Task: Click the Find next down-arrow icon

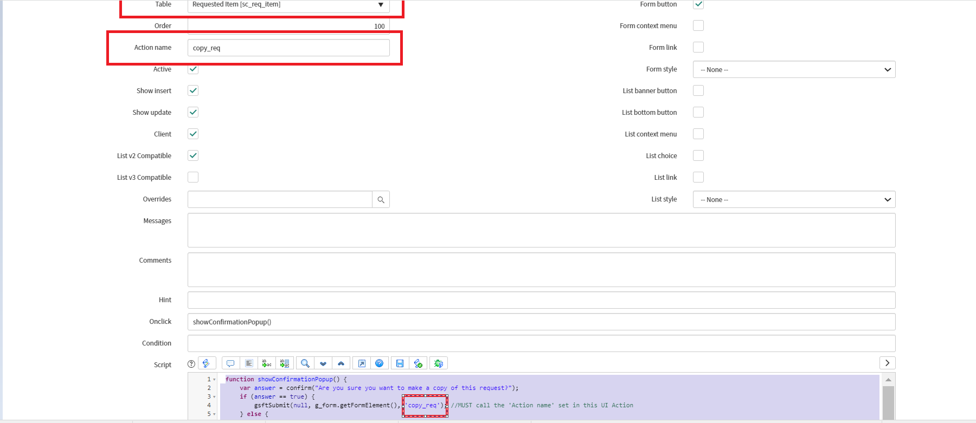Action: coord(323,363)
